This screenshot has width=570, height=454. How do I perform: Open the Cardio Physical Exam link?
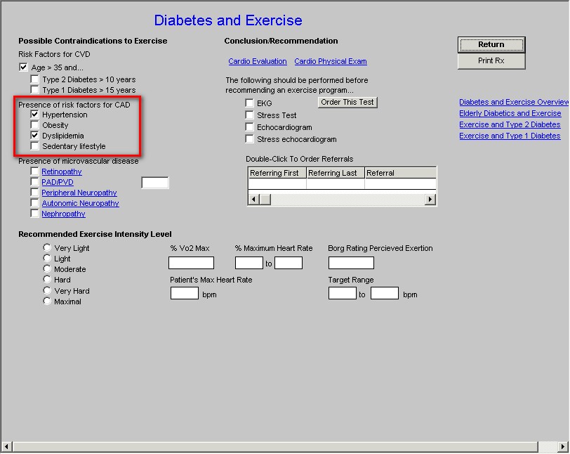coord(331,62)
